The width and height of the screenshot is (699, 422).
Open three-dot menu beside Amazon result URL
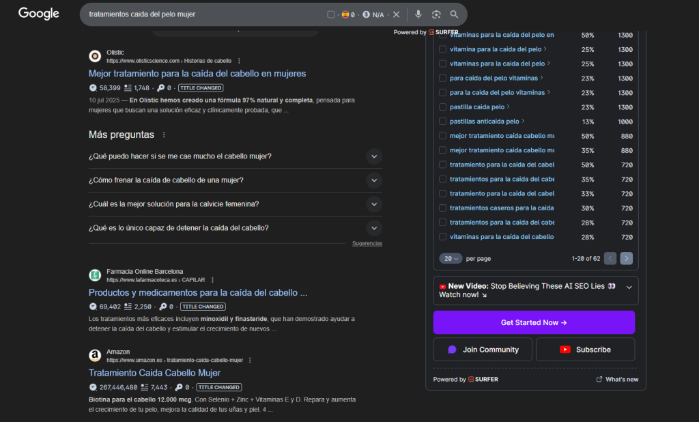click(250, 360)
